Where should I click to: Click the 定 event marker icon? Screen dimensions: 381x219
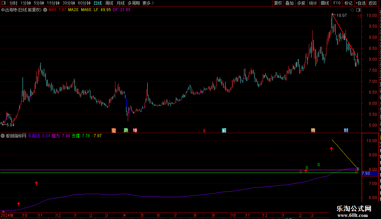tap(114, 130)
